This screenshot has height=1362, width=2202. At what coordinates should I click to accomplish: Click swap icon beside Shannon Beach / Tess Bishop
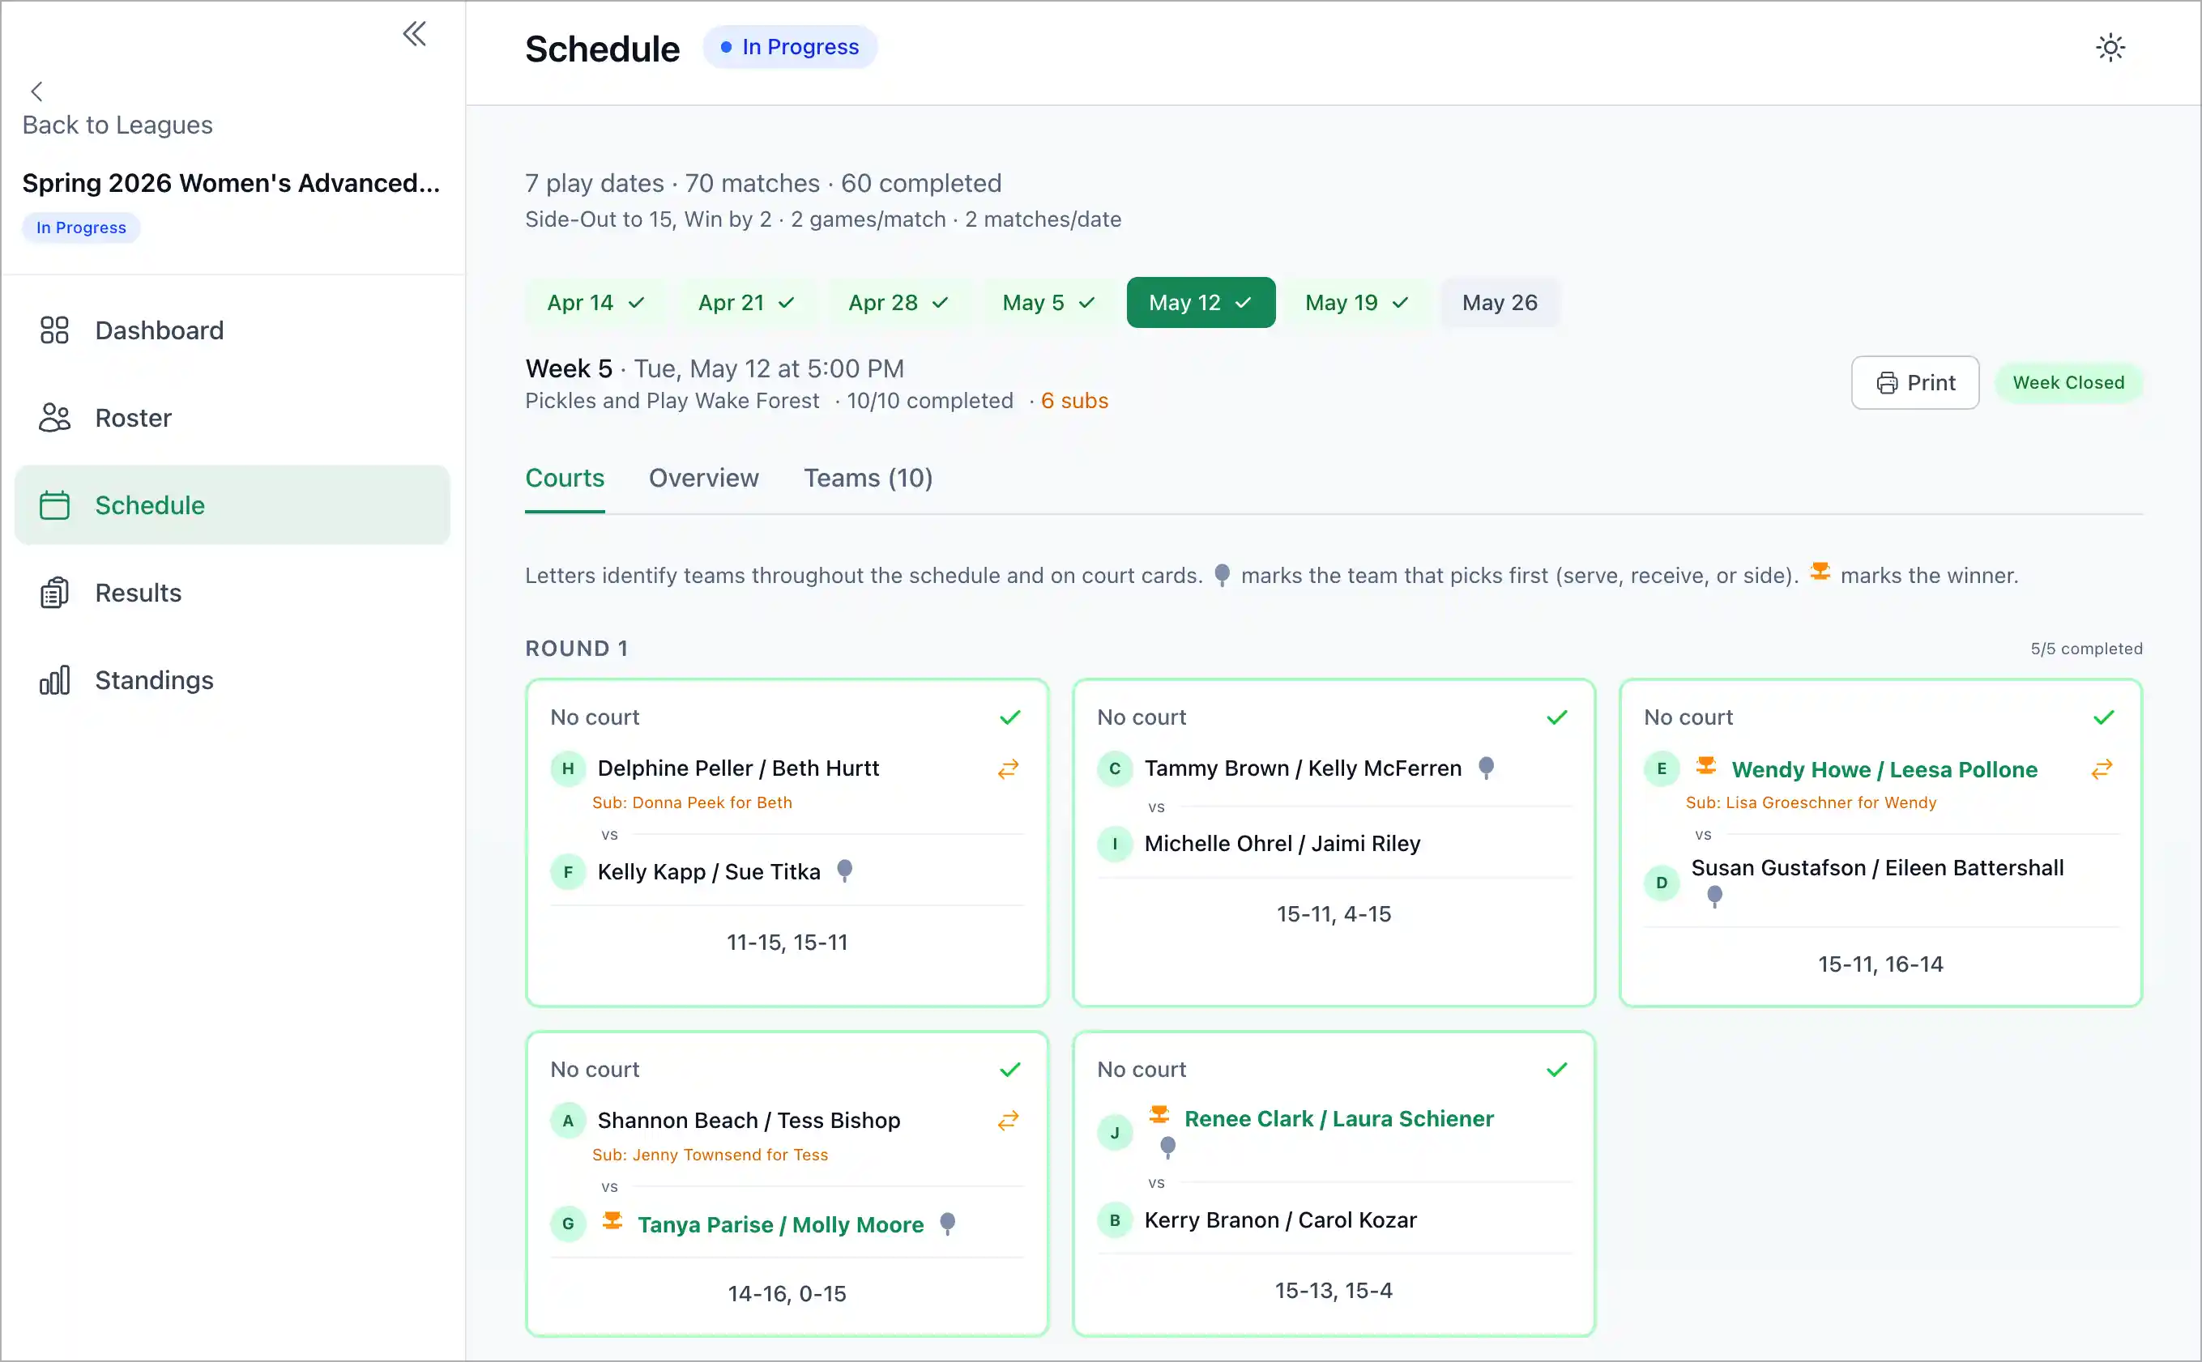[1008, 1120]
